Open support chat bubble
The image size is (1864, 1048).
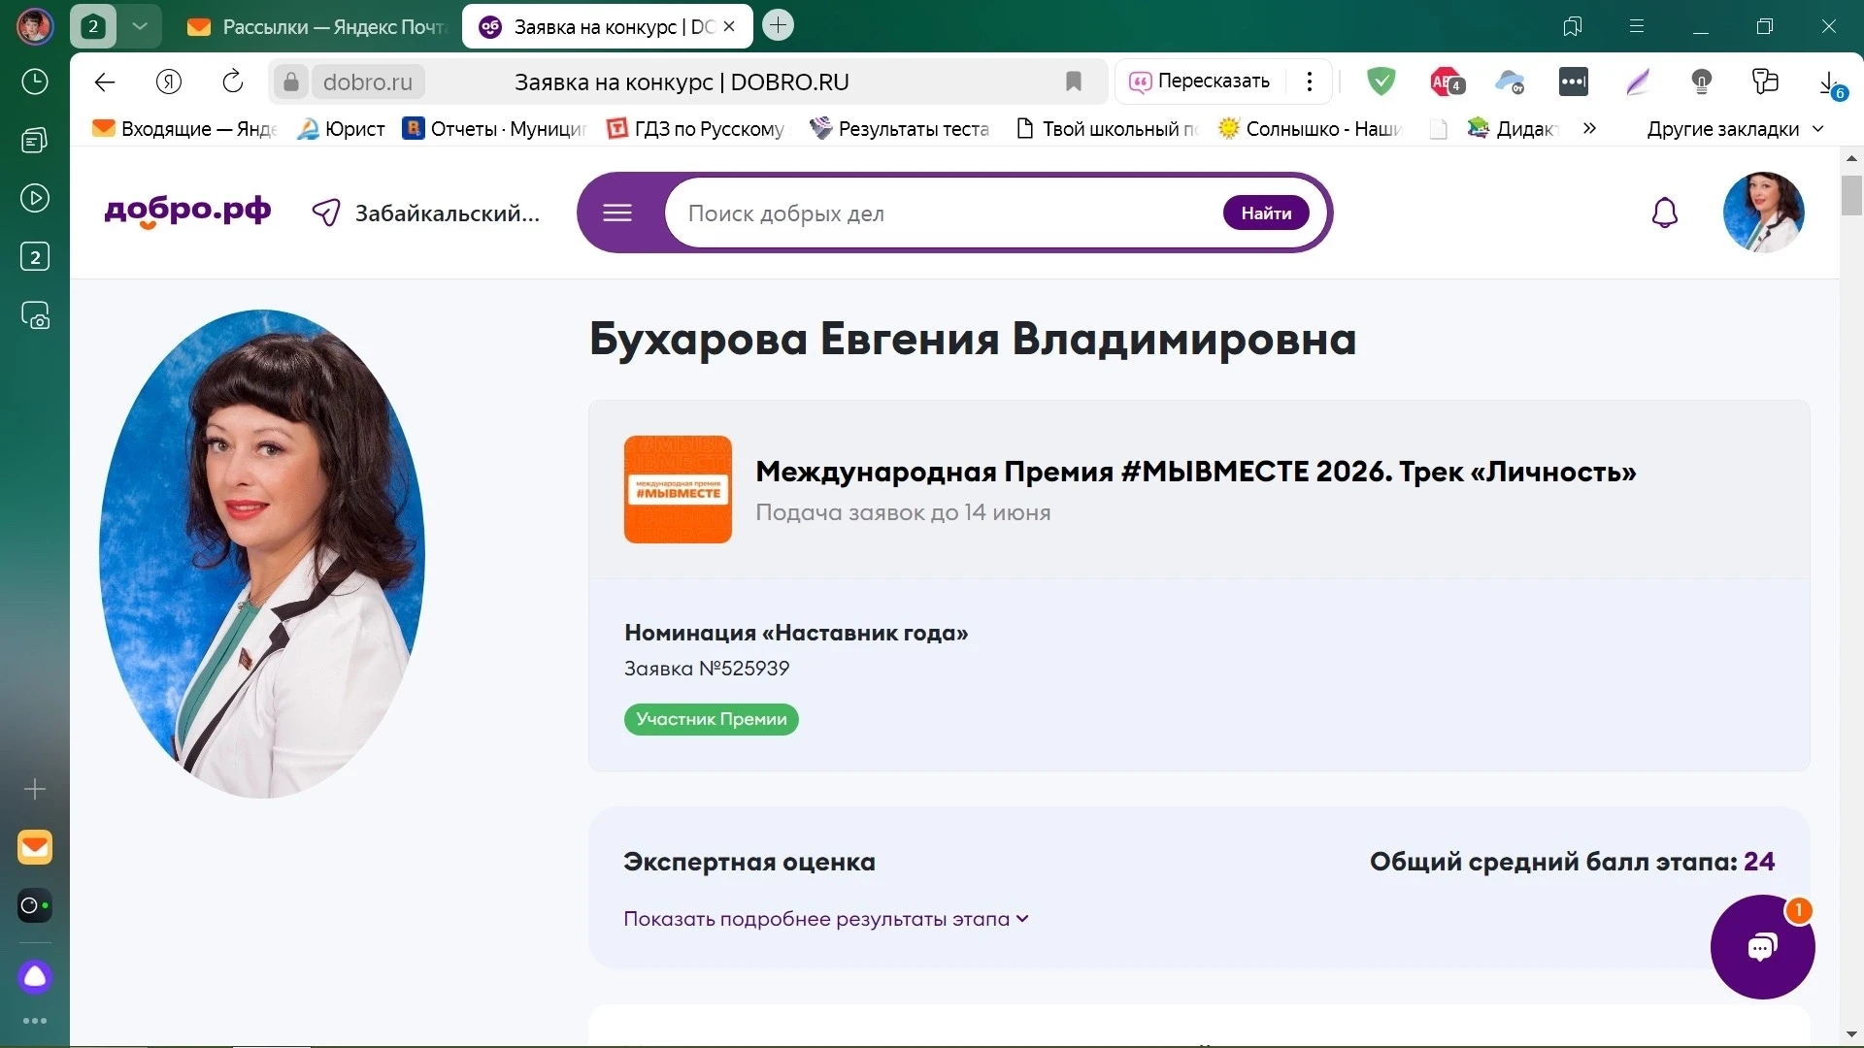click(1762, 947)
